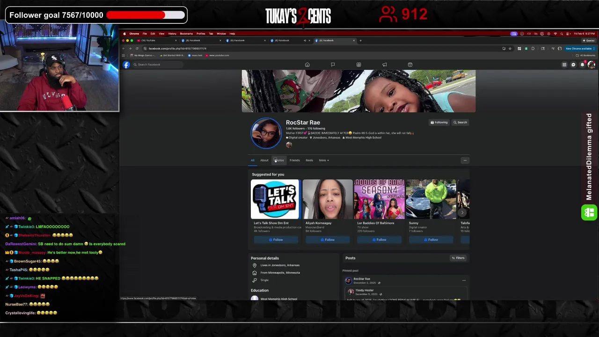The image size is (599, 337).
Task: Switch to the All tab
Action: tap(253, 161)
